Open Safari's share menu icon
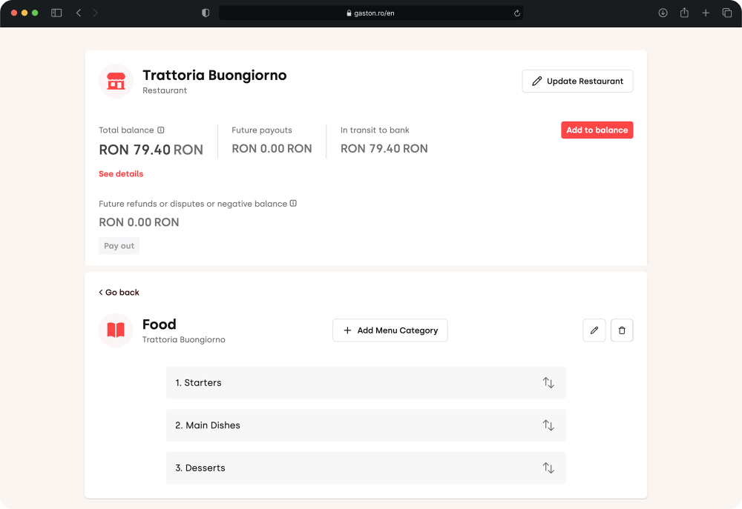Image resolution: width=742 pixels, height=509 pixels. pyautogui.click(x=684, y=13)
